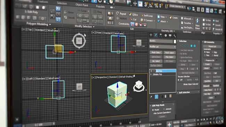Collapse the Edit Geometry rollout

[203, 42]
